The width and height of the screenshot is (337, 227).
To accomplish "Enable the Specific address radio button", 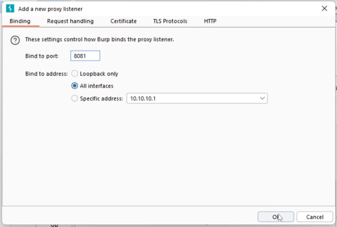I will click(x=75, y=99).
